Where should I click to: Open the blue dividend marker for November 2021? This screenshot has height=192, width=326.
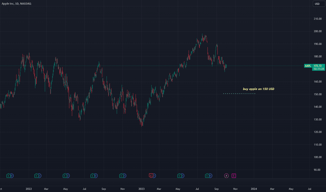12,176
